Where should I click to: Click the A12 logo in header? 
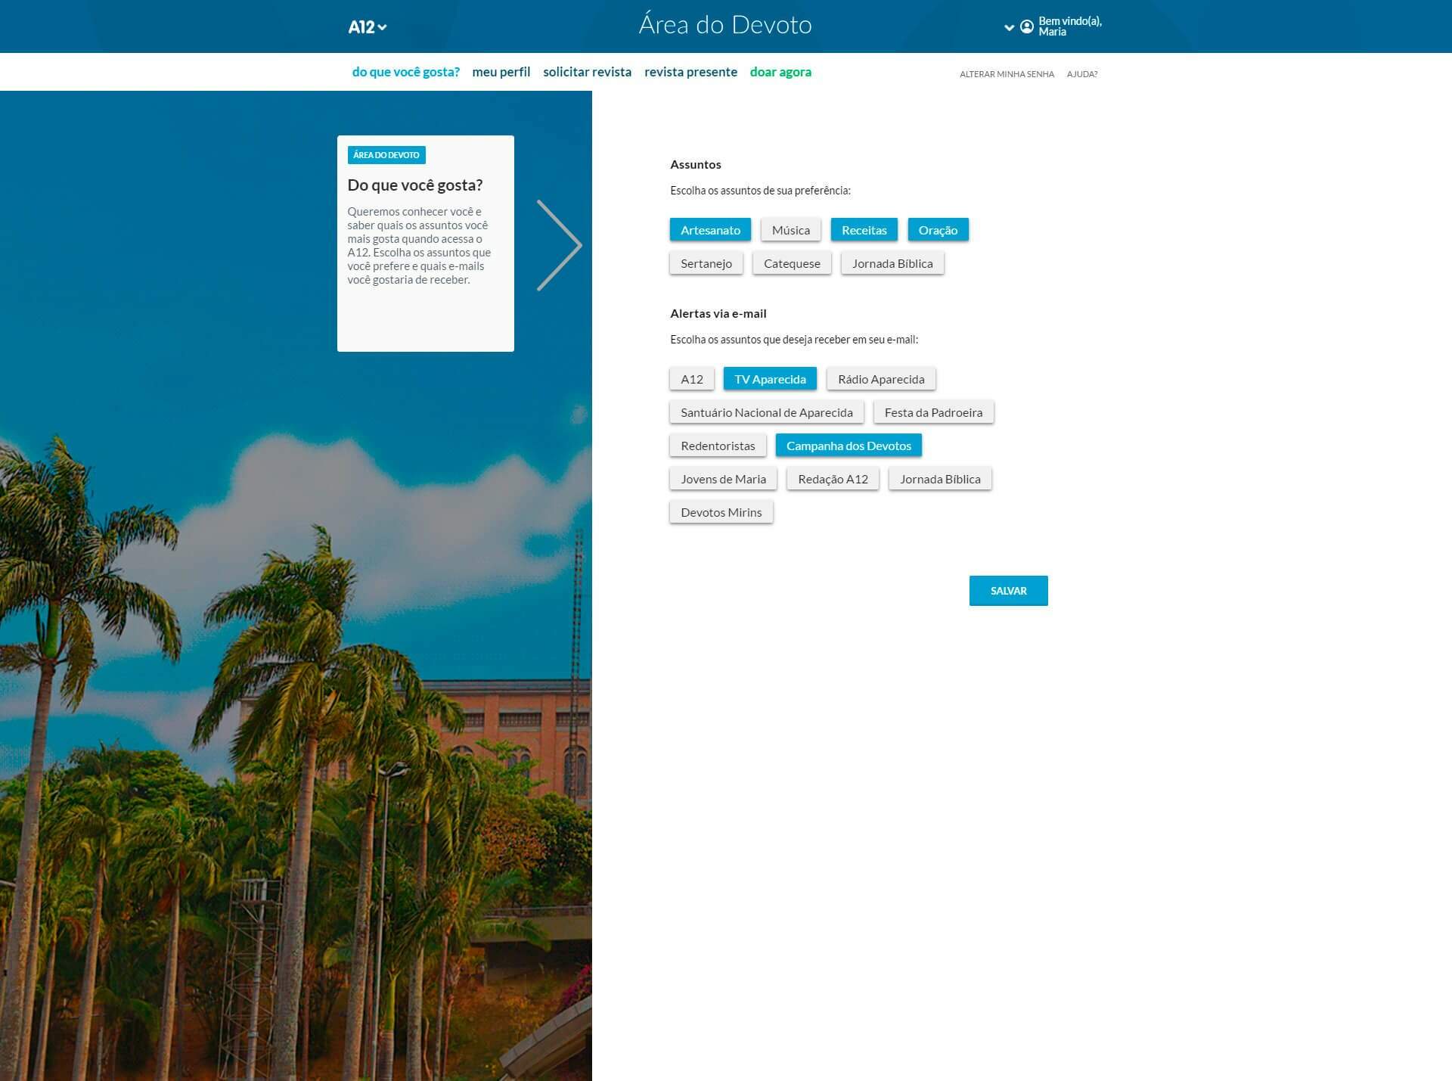point(361,27)
